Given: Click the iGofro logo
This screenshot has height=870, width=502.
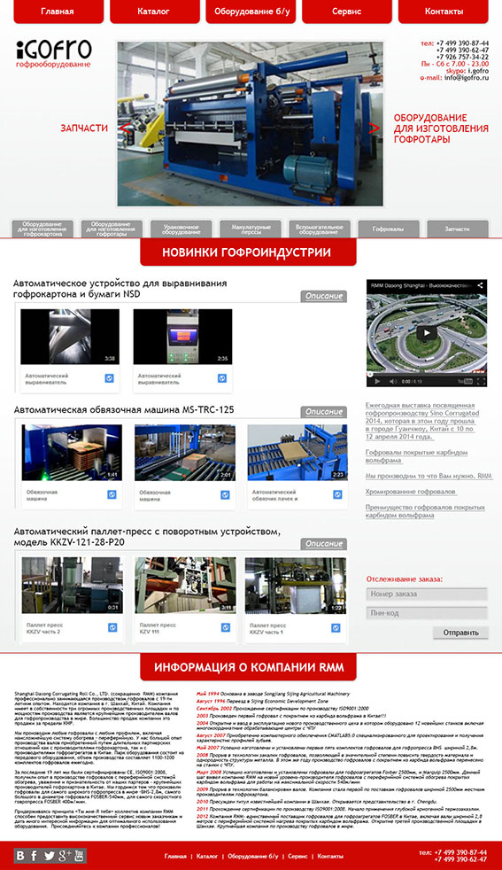Looking at the screenshot, I should (53, 54).
